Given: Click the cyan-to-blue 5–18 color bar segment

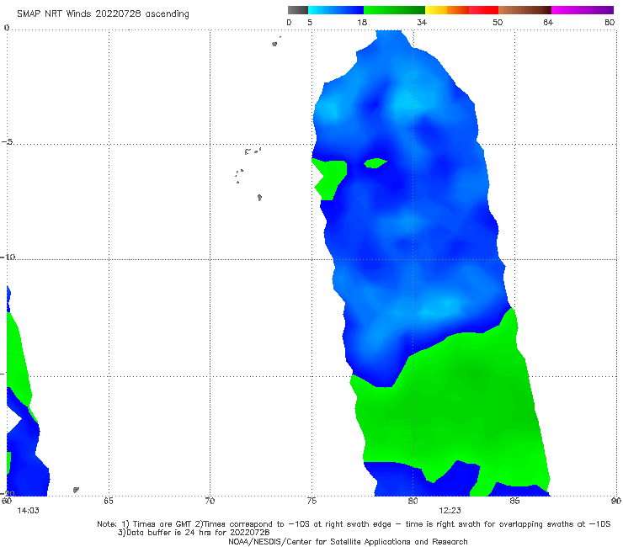Looking at the screenshot, I should point(336,10).
